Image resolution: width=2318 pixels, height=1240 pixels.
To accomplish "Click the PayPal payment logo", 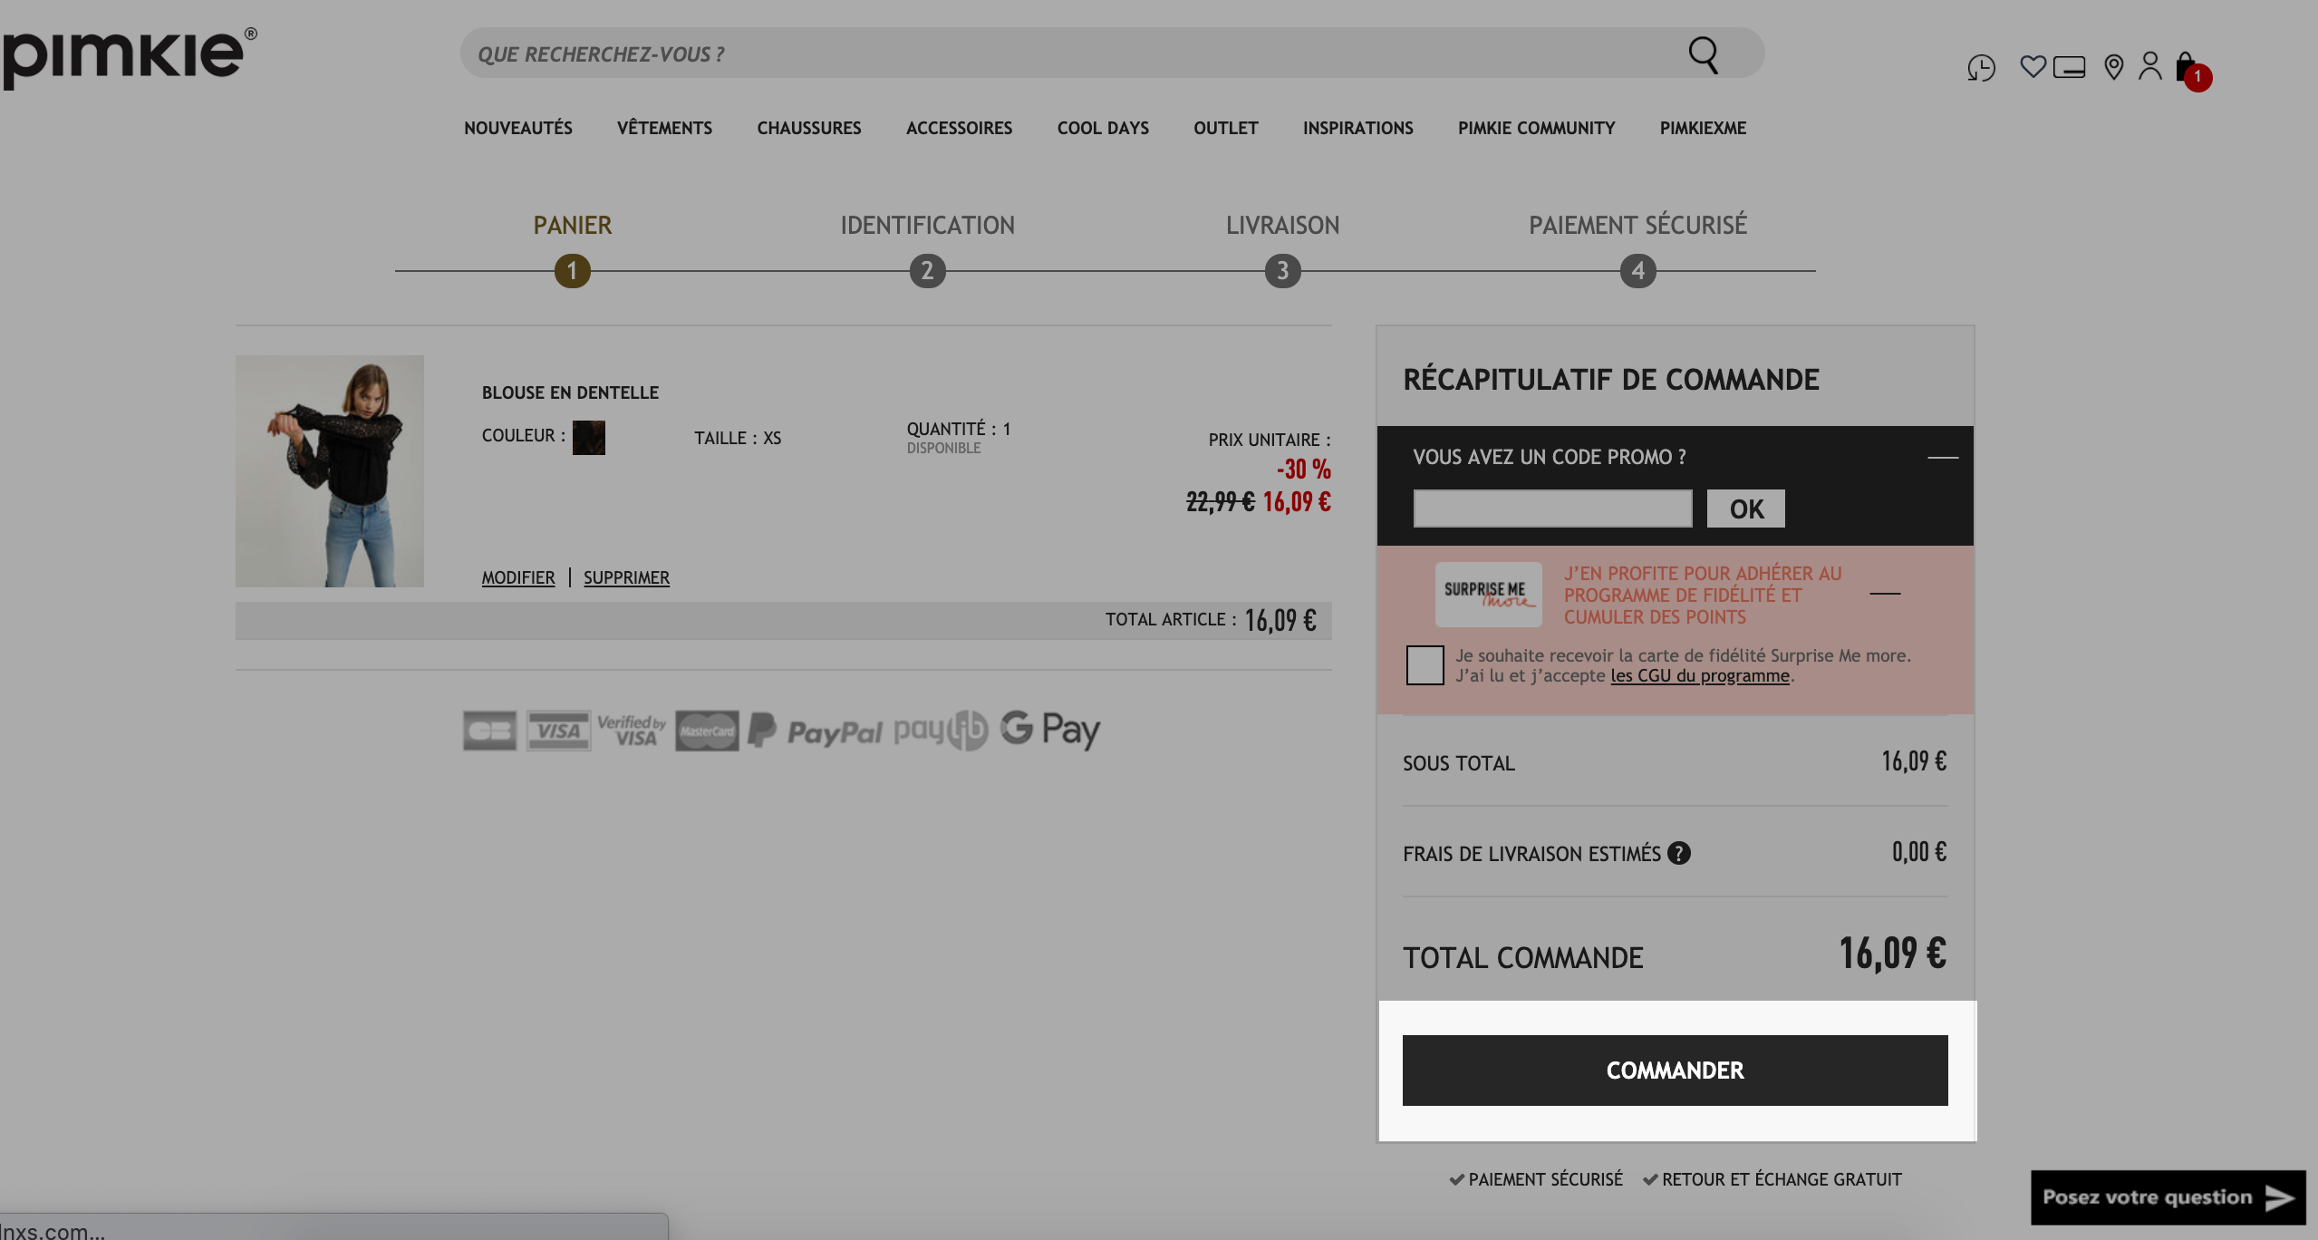I will click(815, 731).
